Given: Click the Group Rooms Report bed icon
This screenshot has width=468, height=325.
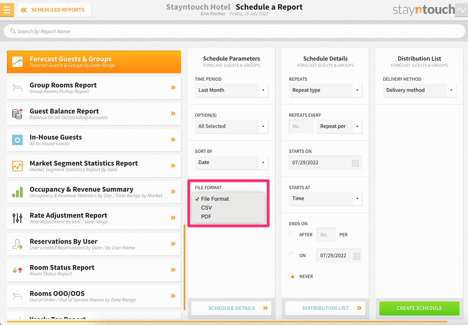Looking at the screenshot, I should (x=17, y=88).
